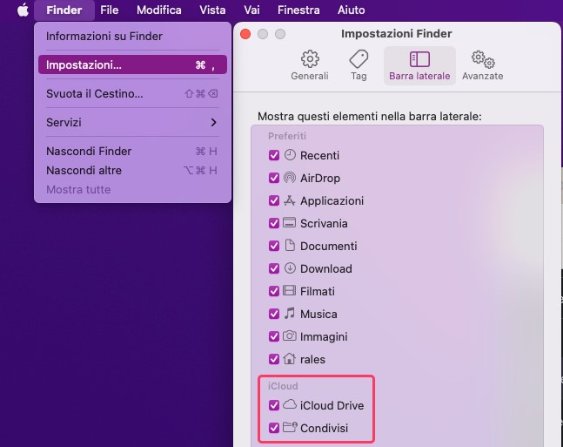
Task: Disable the Download sidebar checkbox
Action: (274, 268)
